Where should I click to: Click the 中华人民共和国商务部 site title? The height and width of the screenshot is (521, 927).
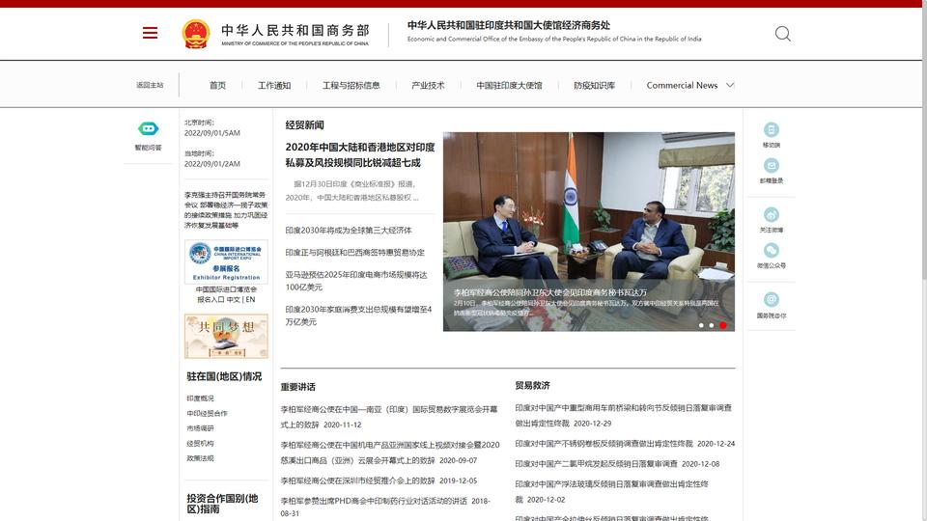(295, 30)
